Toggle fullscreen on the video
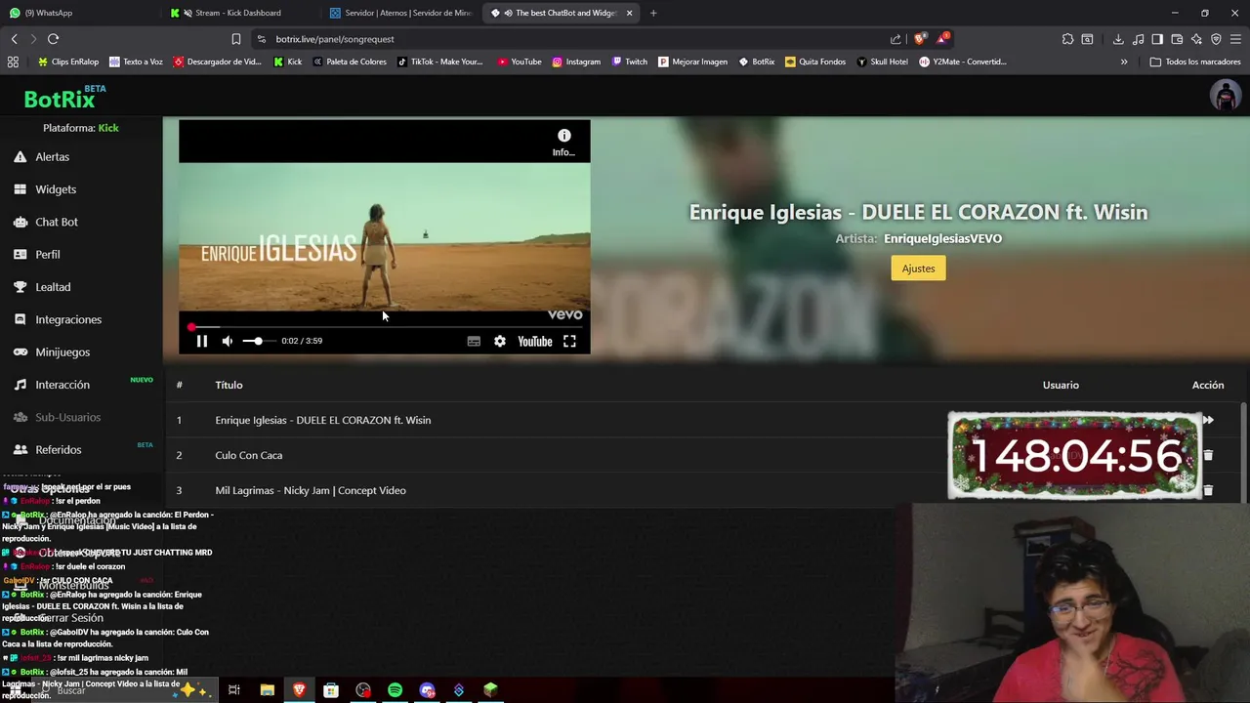The height and width of the screenshot is (703, 1250). (569, 341)
